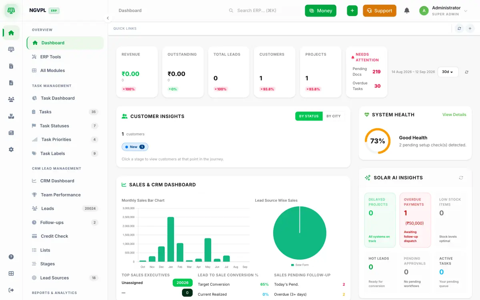Click the 73% system health gauge
This screenshot has width=480, height=300.
378,141
